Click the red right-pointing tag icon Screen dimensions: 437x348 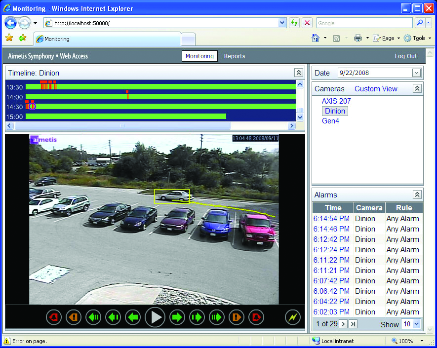(x=256, y=317)
